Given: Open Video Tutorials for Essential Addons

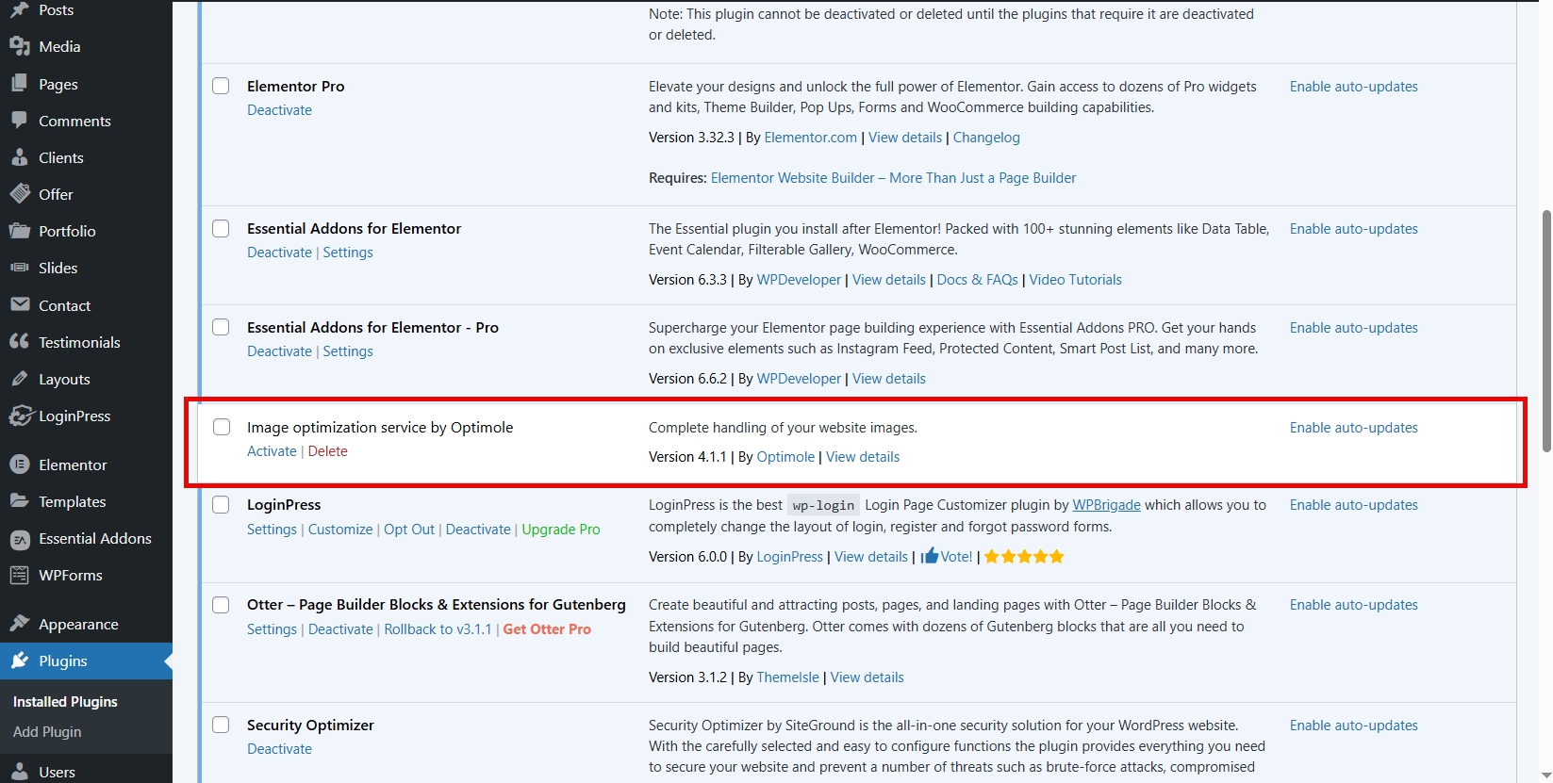Looking at the screenshot, I should click(1075, 280).
